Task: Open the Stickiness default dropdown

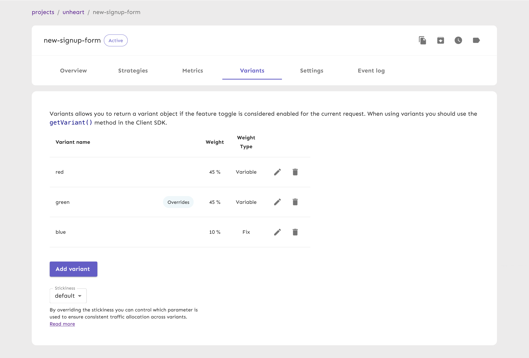Action: point(68,296)
